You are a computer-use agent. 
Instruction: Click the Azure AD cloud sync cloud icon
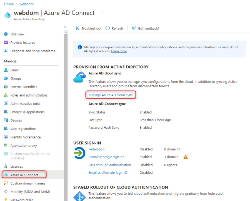coord(80,76)
